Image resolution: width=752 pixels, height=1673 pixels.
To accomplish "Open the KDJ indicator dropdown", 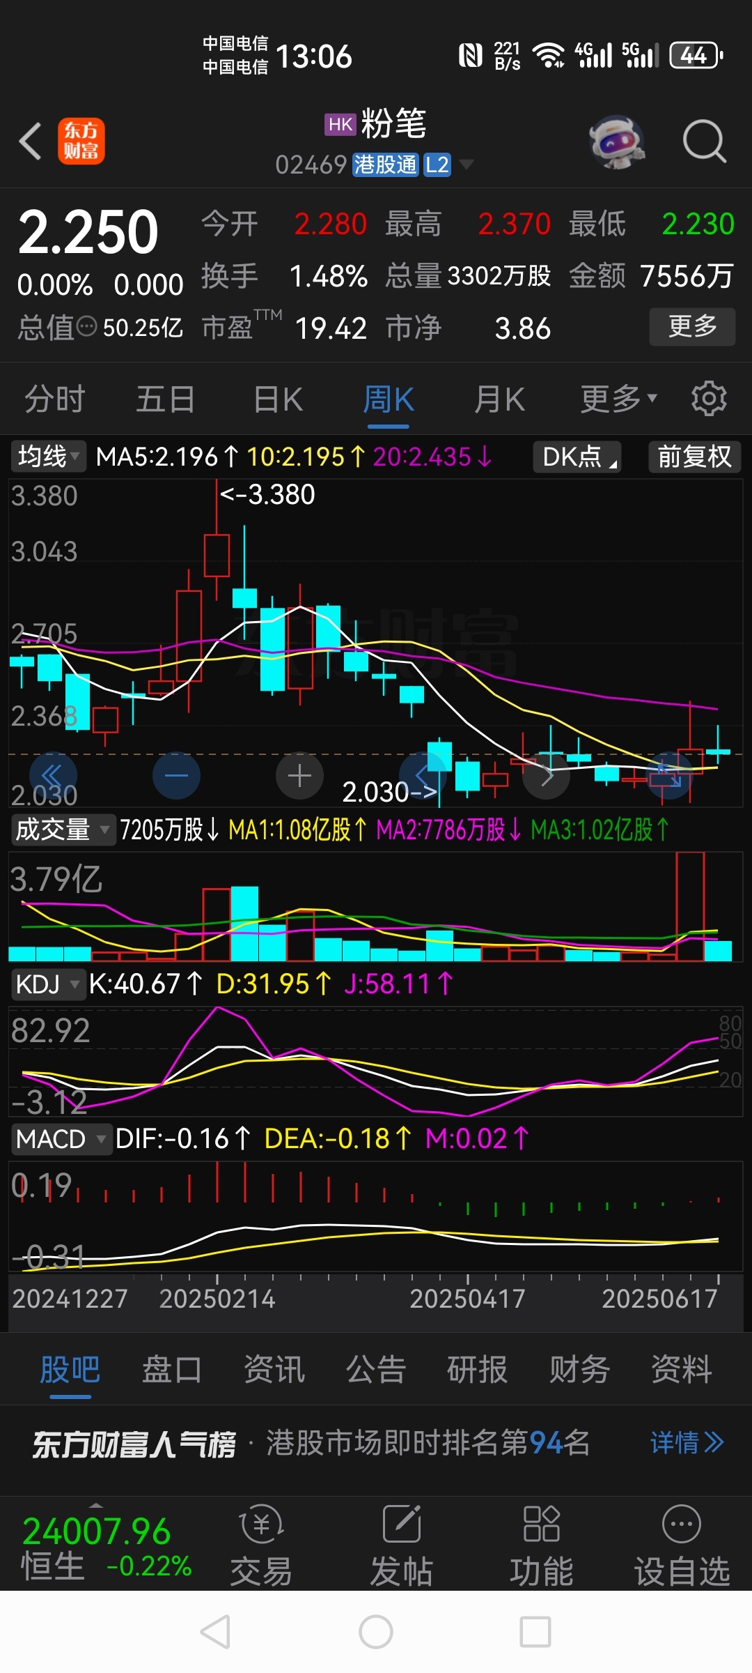I will tap(47, 984).
